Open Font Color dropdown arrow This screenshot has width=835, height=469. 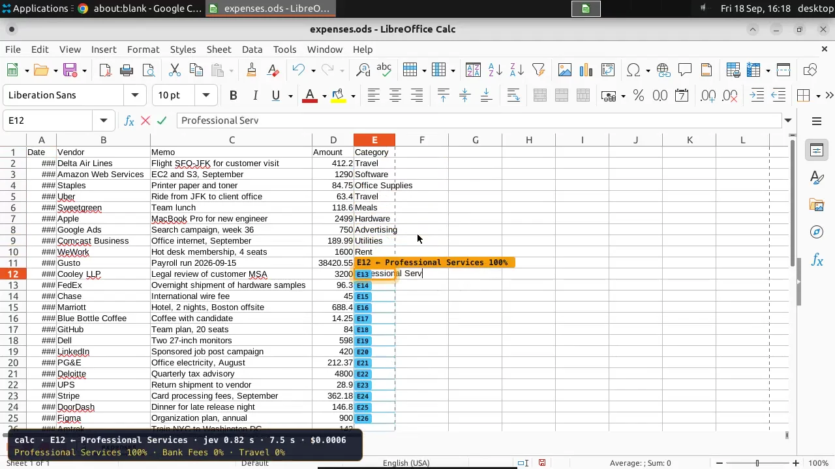(324, 96)
